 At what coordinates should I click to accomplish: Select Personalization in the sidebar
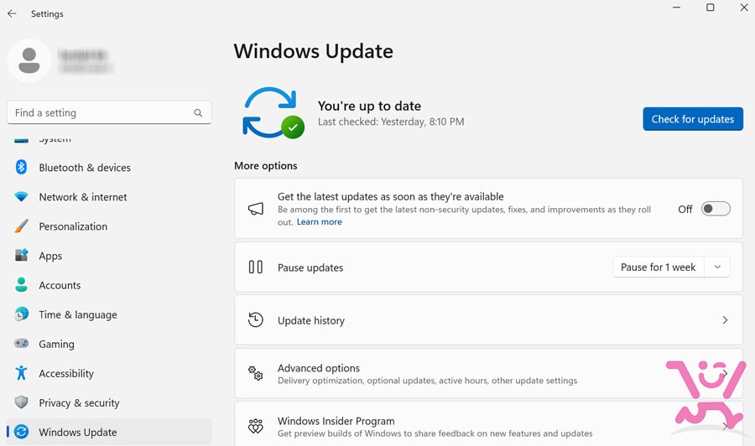coord(109,226)
